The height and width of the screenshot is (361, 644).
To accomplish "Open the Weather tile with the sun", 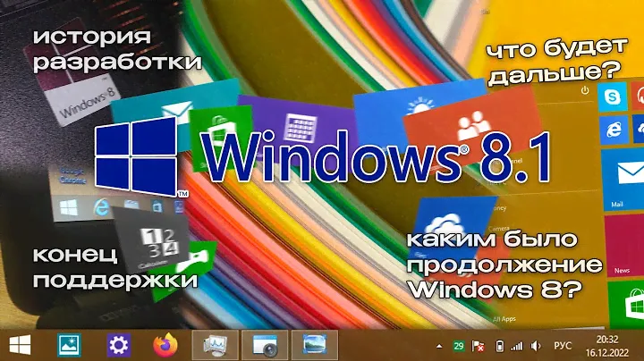I will point(417,109).
